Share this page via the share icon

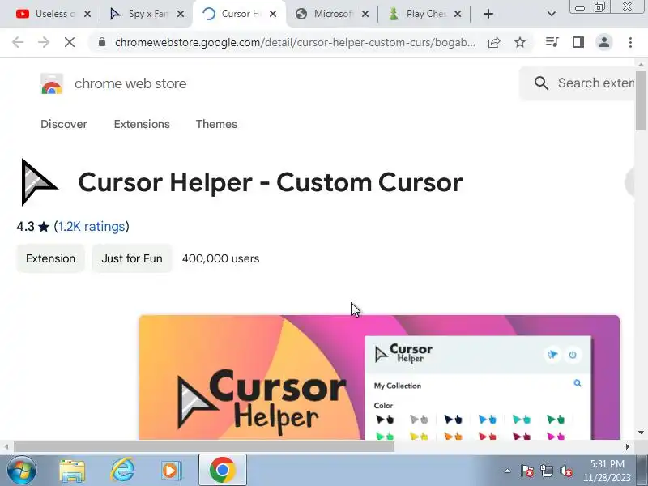[x=494, y=42]
